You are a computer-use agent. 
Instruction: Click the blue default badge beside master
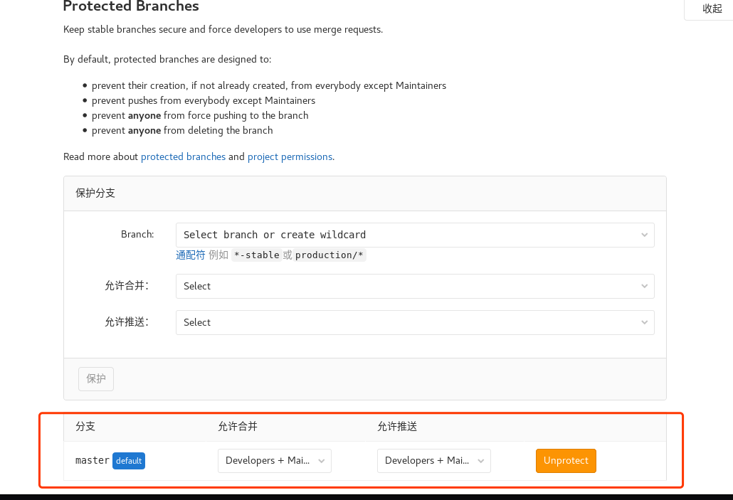click(129, 461)
